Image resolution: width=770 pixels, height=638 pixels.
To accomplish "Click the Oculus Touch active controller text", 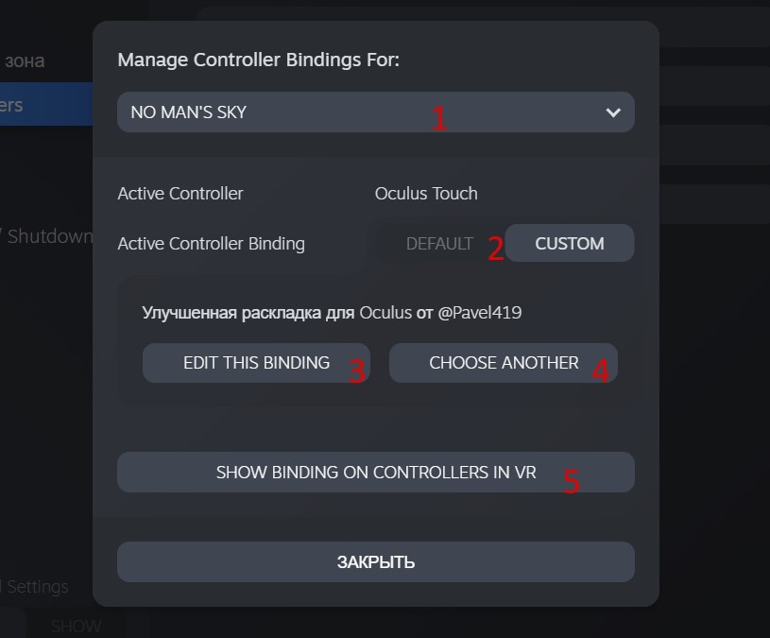I will tap(426, 194).
